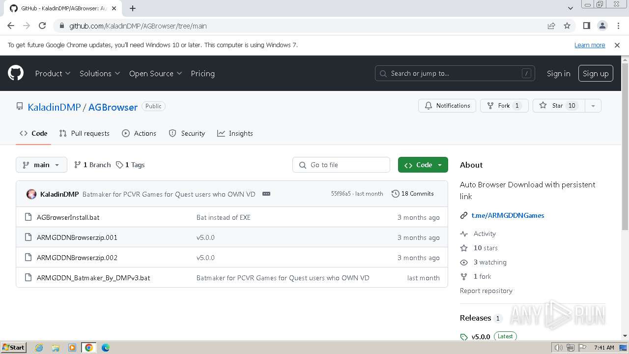Open a new tab with plus icon
Viewport: 629px width, 354px height.
[x=133, y=8]
